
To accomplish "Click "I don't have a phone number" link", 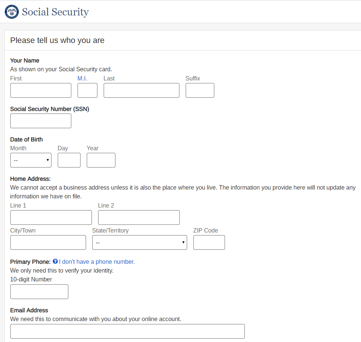I will click(97, 262).
